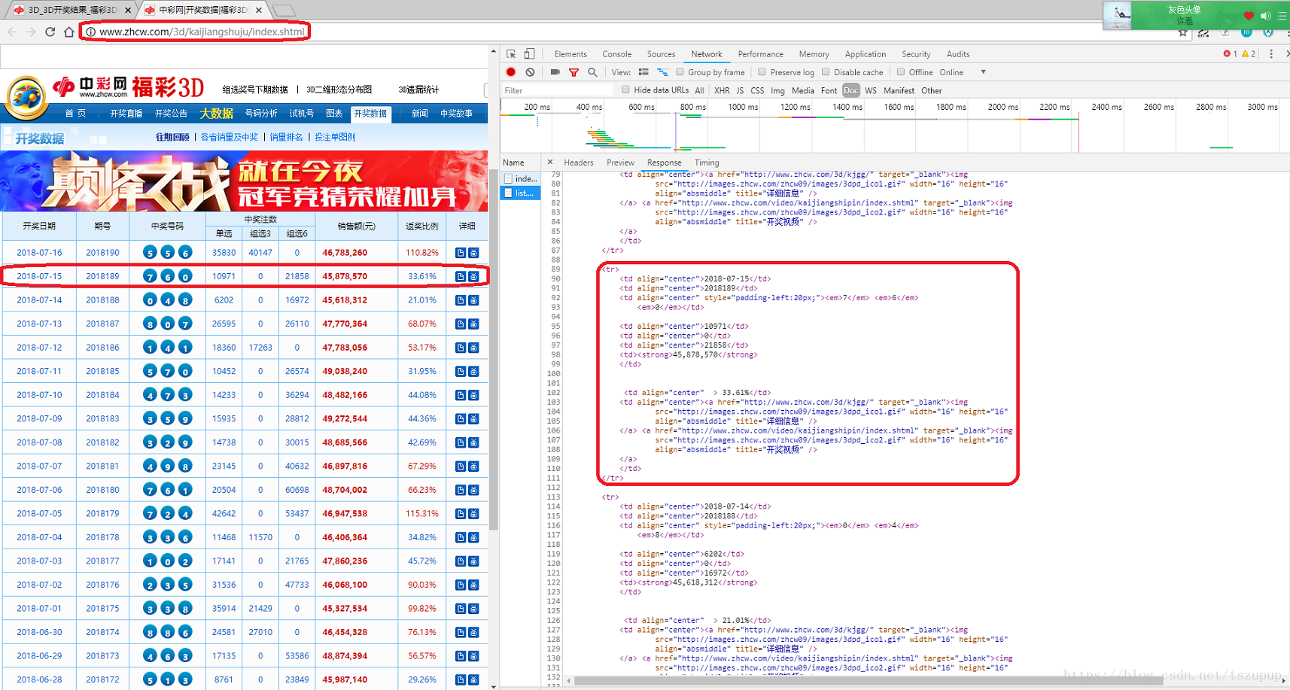Show the waterfall overview view icon
The height and width of the screenshot is (690, 1290).
[x=662, y=72]
